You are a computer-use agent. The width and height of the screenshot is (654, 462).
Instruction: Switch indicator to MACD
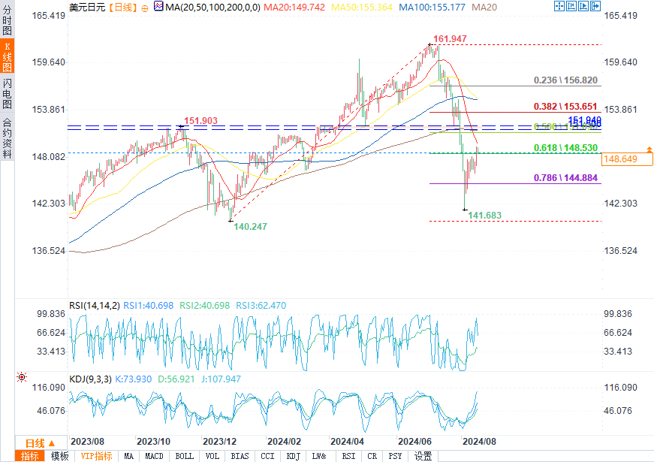coord(155,456)
